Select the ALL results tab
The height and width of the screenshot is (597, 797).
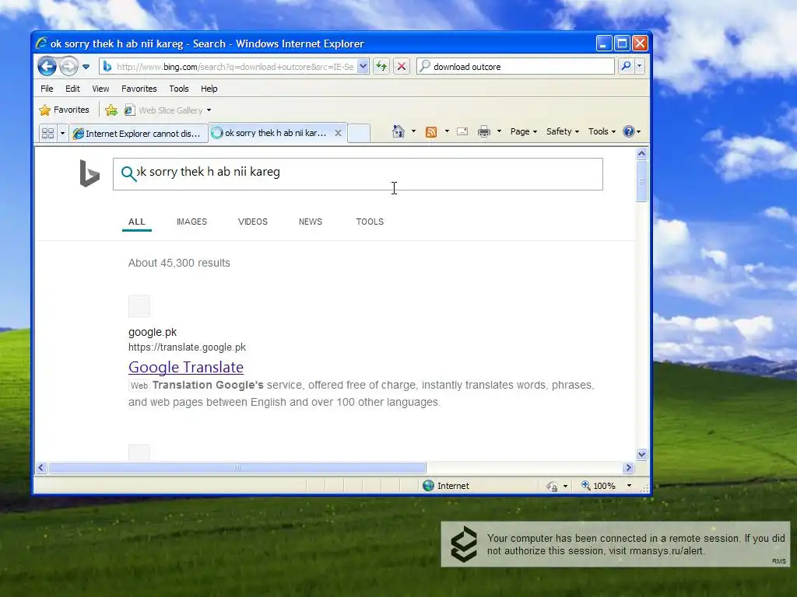(137, 222)
